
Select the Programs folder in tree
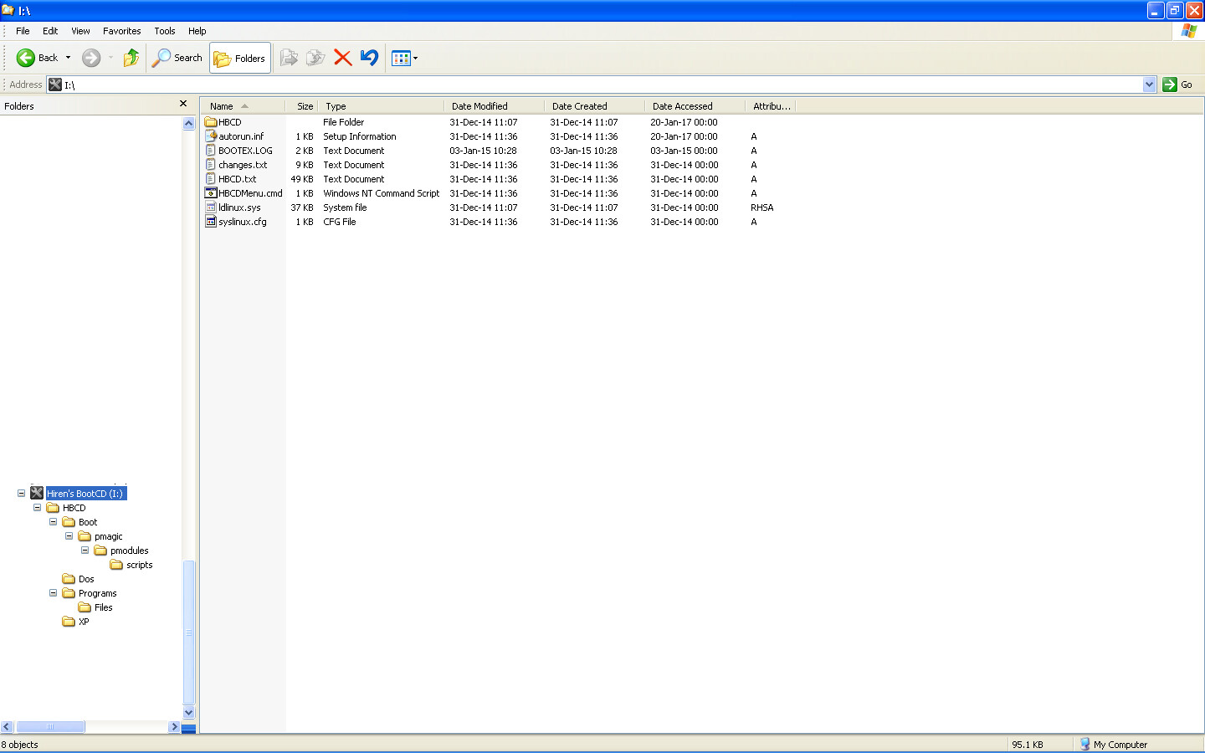coord(97,593)
